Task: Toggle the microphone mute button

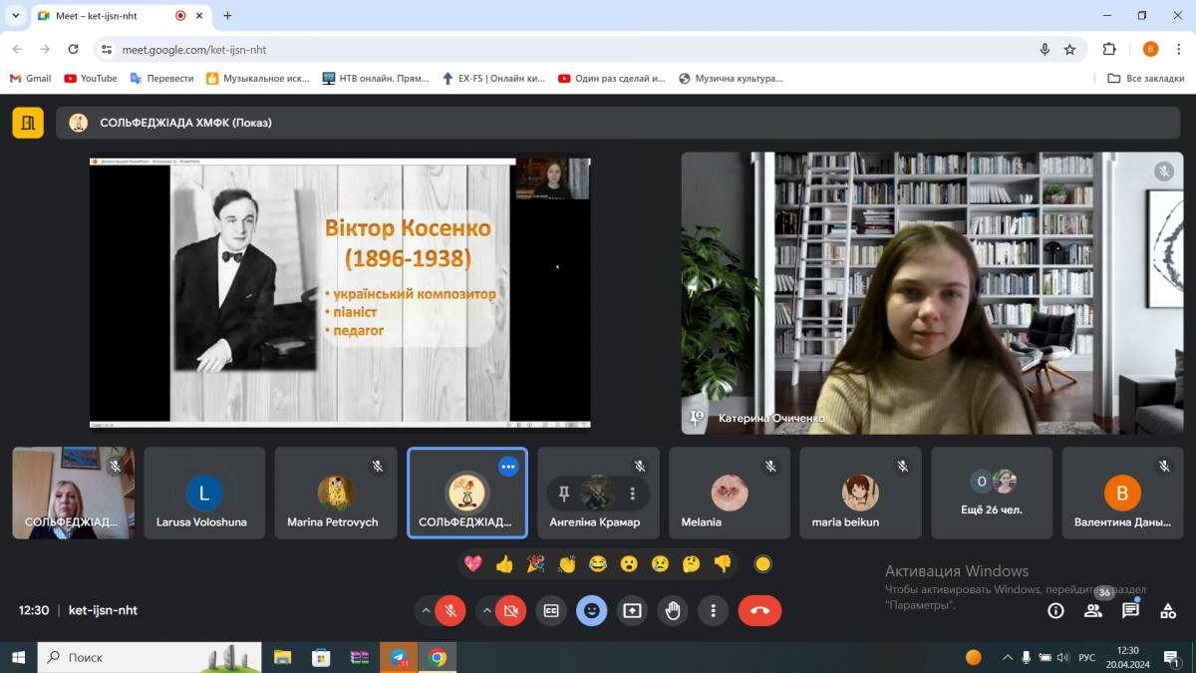Action: click(x=450, y=610)
